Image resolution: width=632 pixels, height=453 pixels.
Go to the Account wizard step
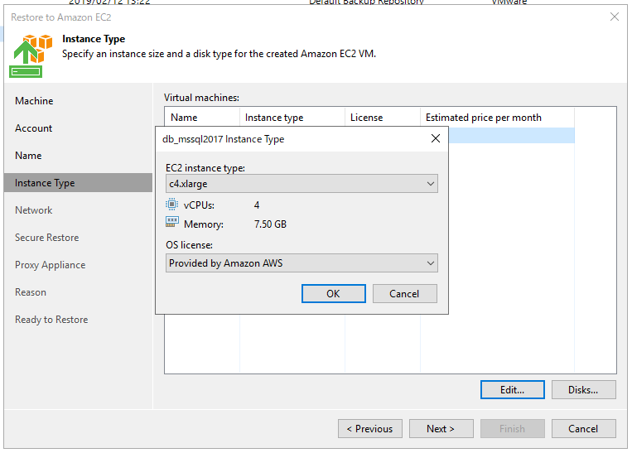pos(33,128)
